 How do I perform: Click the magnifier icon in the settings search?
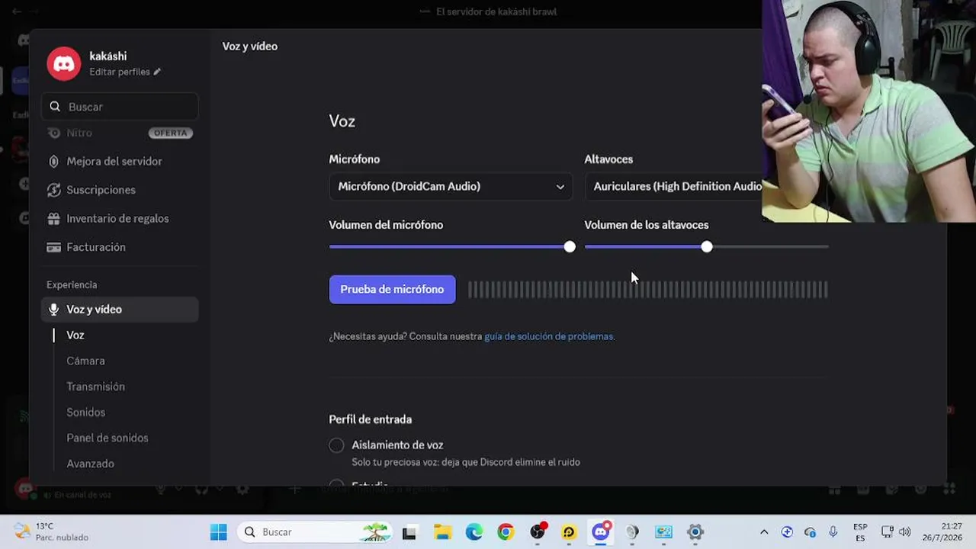55,107
